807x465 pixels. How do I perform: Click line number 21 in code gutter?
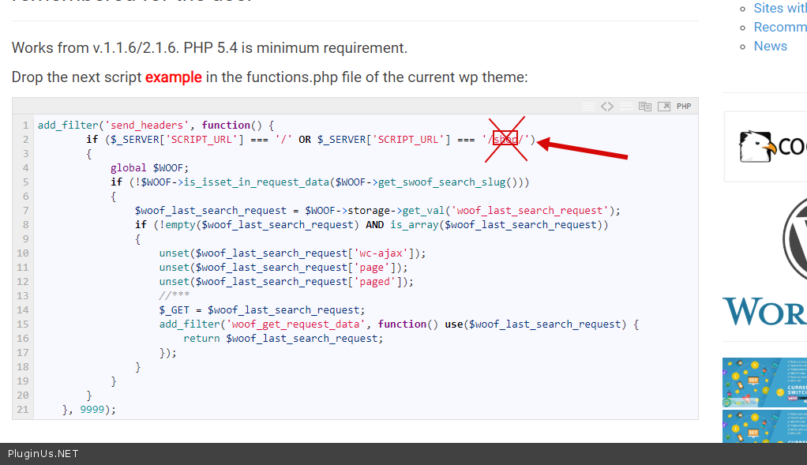pos(22,410)
